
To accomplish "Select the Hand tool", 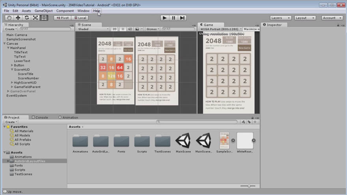I will point(9,18).
